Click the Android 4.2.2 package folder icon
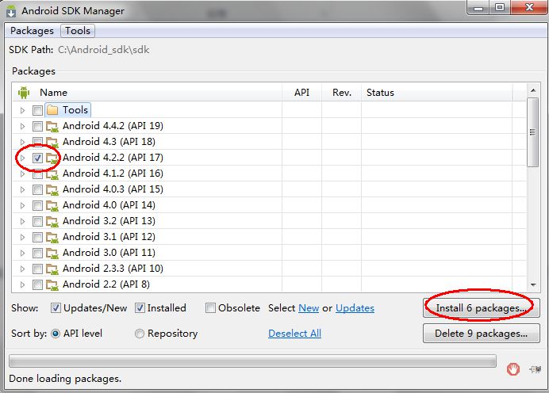549x393 pixels. click(x=52, y=158)
